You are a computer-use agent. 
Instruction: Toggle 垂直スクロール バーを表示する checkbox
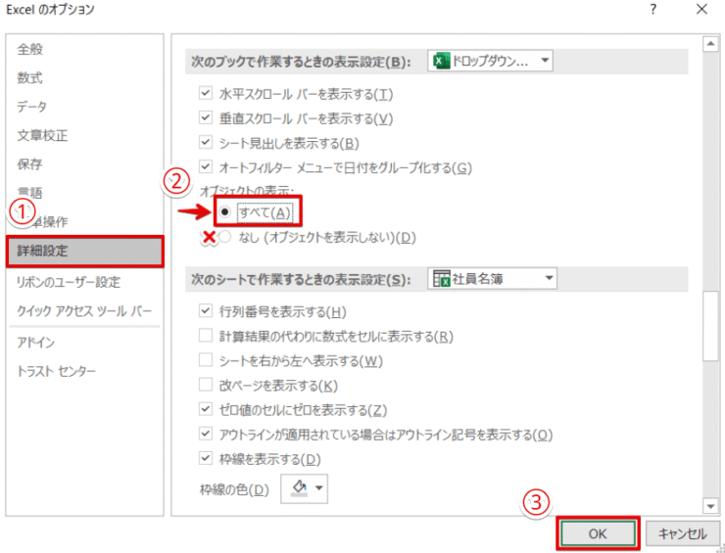[x=206, y=117]
